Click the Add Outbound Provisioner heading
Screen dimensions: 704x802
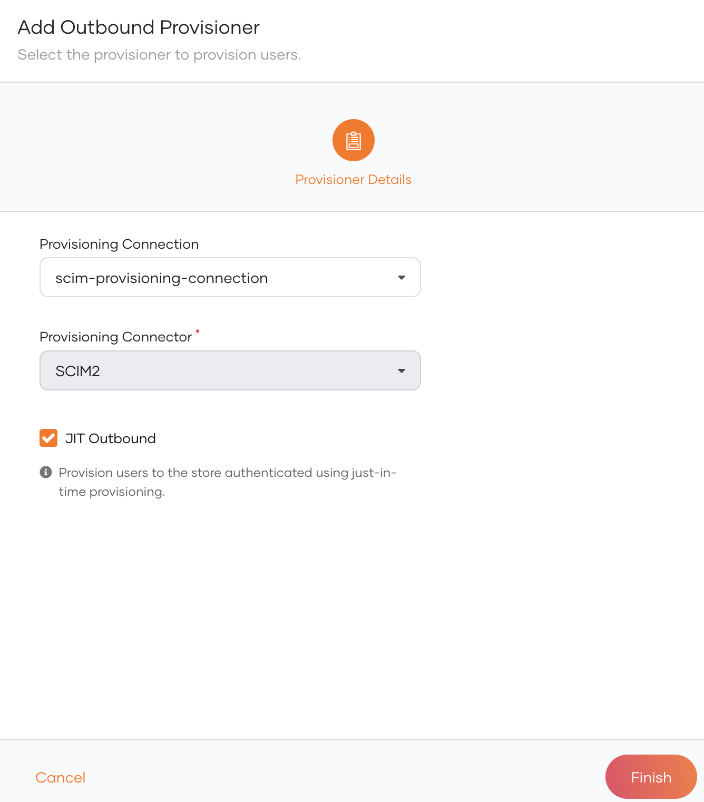(x=139, y=27)
